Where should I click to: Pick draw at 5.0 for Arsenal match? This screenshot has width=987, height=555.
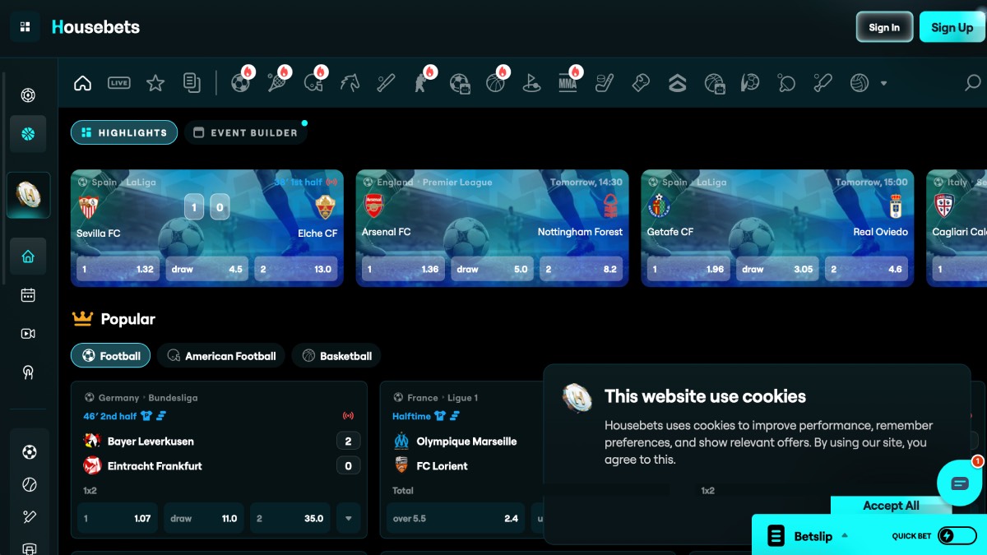(492, 269)
